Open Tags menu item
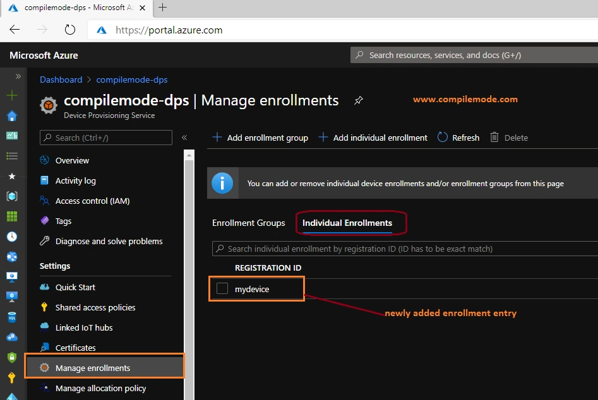This screenshot has height=400, width=598. (x=63, y=221)
